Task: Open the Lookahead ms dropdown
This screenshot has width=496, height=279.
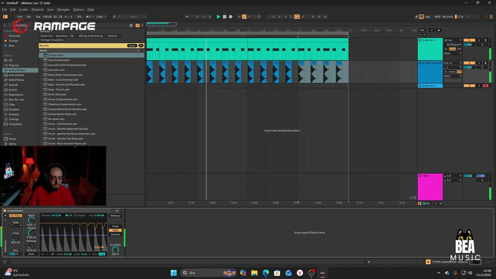Action: [90, 254]
